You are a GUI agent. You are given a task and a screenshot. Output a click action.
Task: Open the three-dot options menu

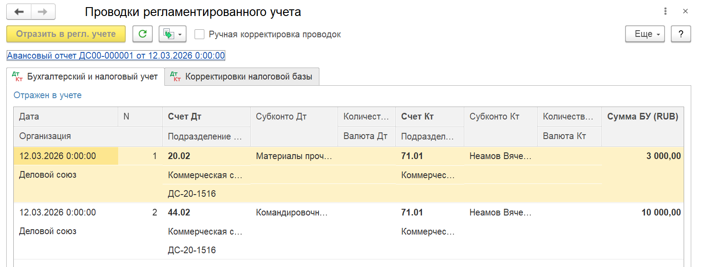point(665,11)
